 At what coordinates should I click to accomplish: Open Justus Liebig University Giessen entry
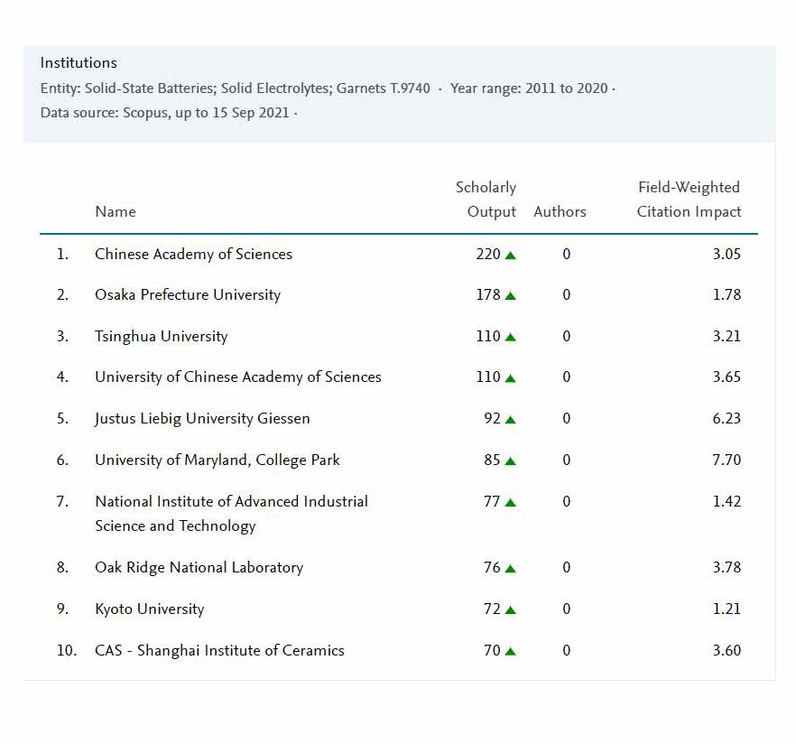point(202,418)
